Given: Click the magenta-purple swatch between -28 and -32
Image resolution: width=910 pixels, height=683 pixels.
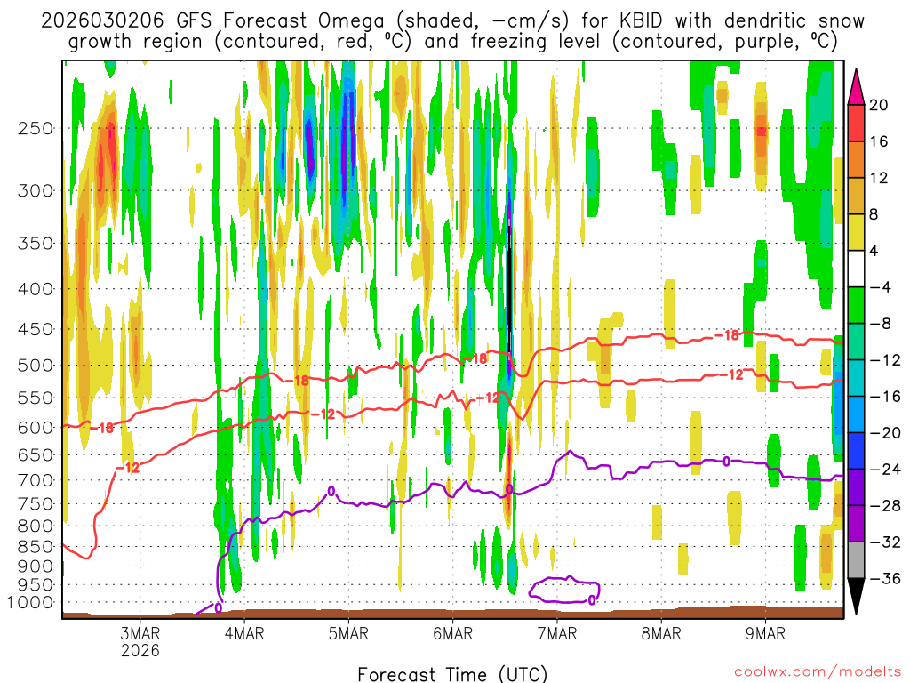Looking at the screenshot, I should [856, 524].
